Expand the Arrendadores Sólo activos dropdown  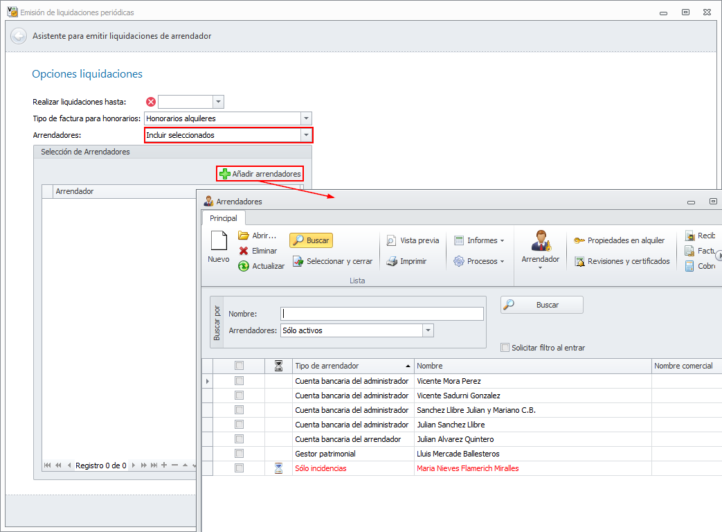[x=428, y=330]
